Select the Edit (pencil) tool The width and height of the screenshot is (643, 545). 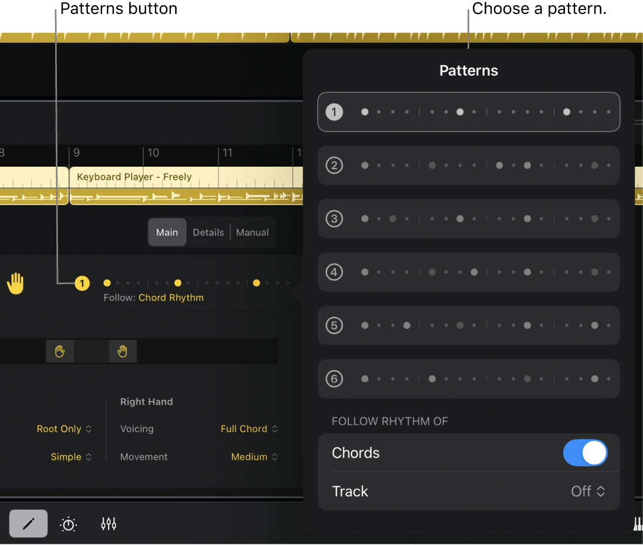(x=28, y=523)
